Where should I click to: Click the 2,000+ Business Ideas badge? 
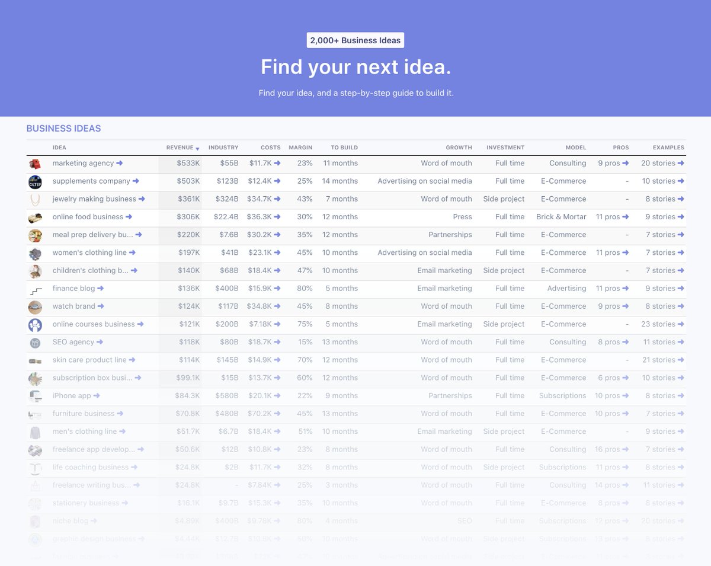[355, 40]
